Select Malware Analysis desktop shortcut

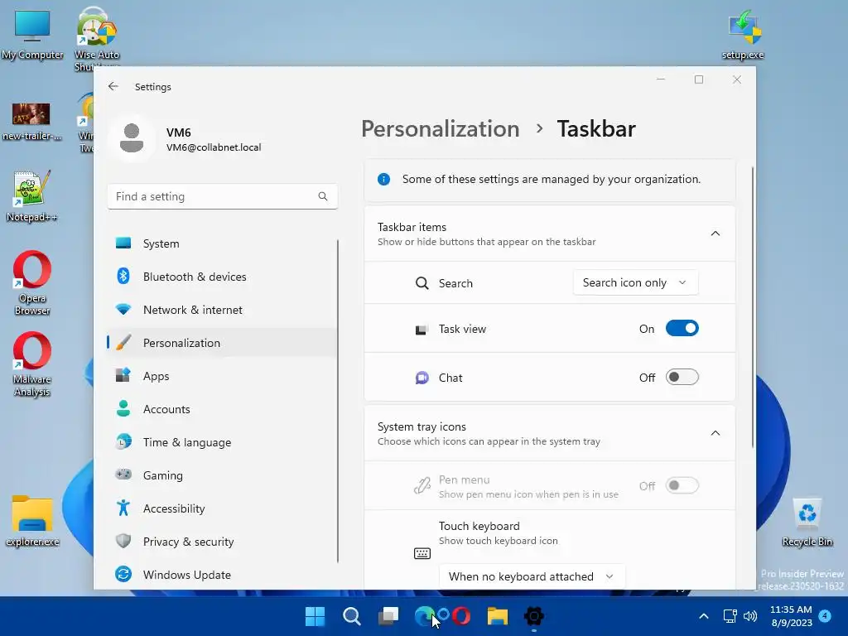click(x=32, y=364)
